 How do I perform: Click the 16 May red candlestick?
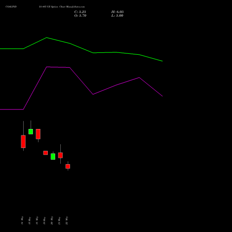point(38,134)
